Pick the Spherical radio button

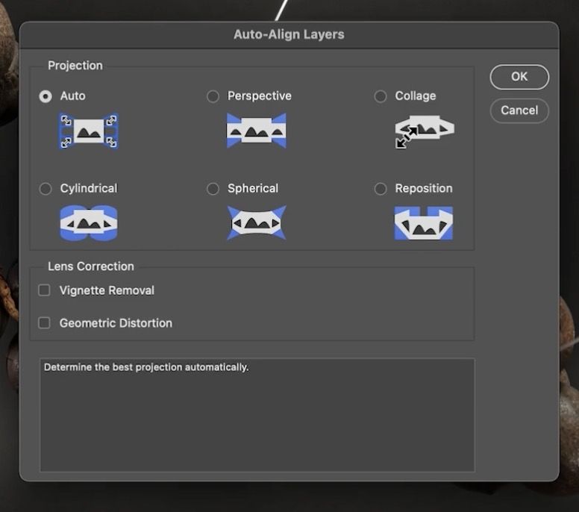point(213,189)
